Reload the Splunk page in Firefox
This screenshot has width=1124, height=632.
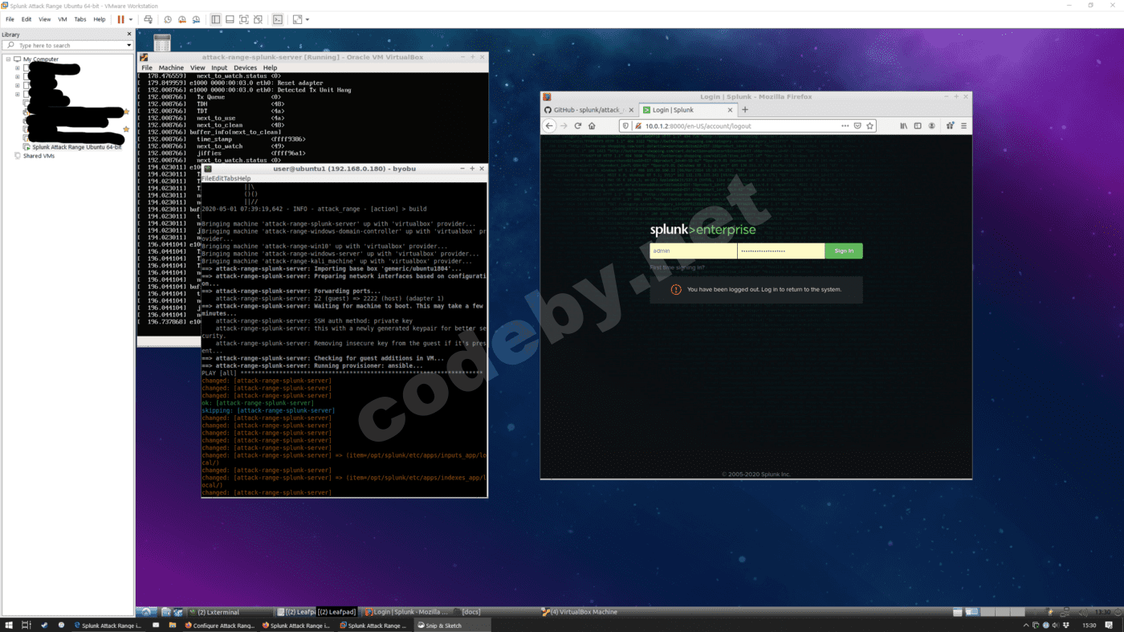(577, 126)
